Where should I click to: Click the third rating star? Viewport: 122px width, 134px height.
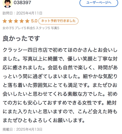pyautogui.click(x=16, y=21)
